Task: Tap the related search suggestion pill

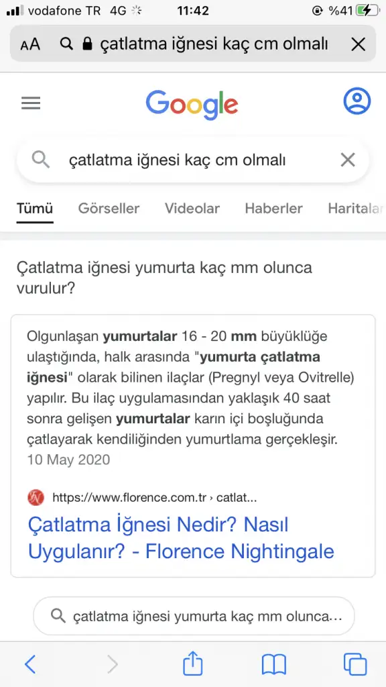Action: tap(194, 616)
